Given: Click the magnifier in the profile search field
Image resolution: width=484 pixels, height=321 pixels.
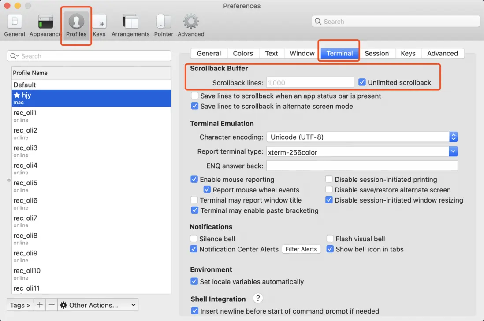Looking at the screenshot, I should tap(14, 56).
